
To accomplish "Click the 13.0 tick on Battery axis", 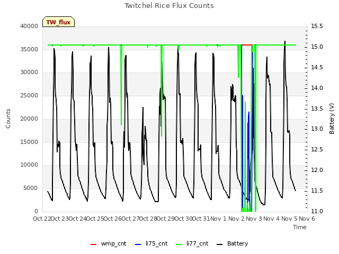I will [317, 129].
